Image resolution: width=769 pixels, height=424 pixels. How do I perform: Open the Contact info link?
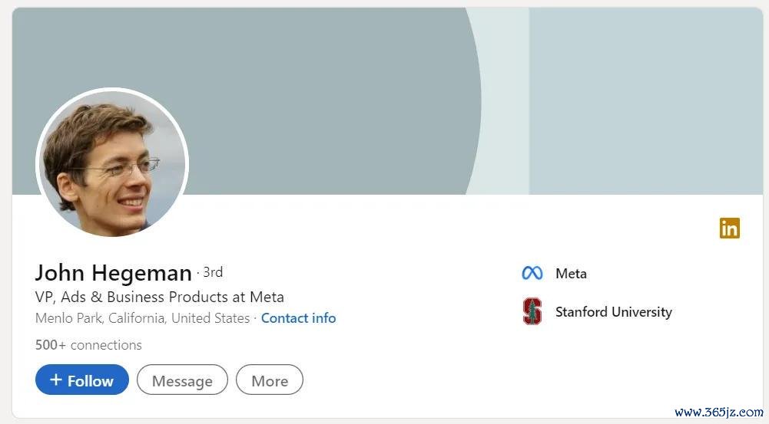point(298,318)
